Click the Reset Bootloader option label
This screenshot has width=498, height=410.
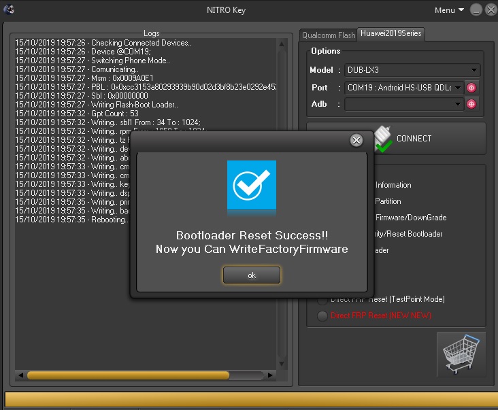[408, 234]
